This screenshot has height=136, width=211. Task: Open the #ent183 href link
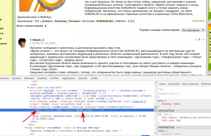click(x=49, y=91)
